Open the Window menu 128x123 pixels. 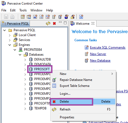click(x=36, y=10)
